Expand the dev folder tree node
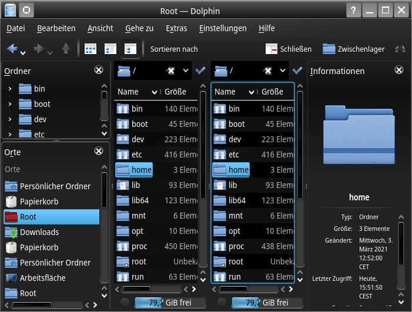The width and height of the screenshot is (412, 312). [x=10, y=119]
